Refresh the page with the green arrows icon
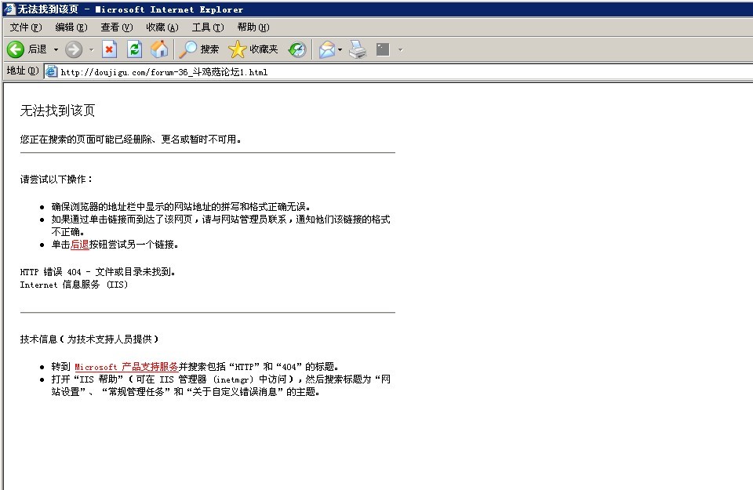753x490 pixels. [134, 49]
